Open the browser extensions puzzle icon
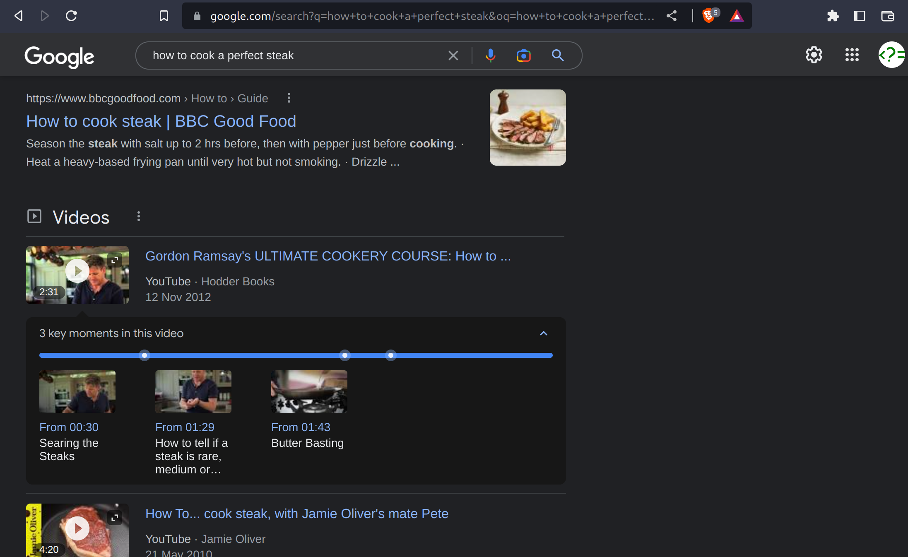This screenshot has width=908, height=557. coord(833,16)
